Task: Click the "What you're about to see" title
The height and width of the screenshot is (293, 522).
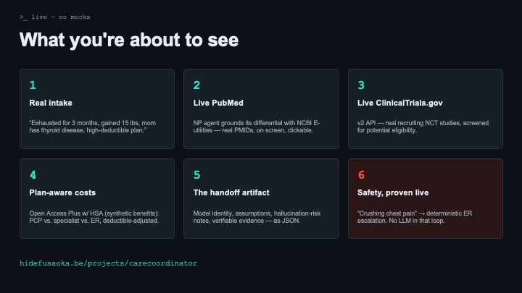Action: pyautogui.click(x=129, y=40)
